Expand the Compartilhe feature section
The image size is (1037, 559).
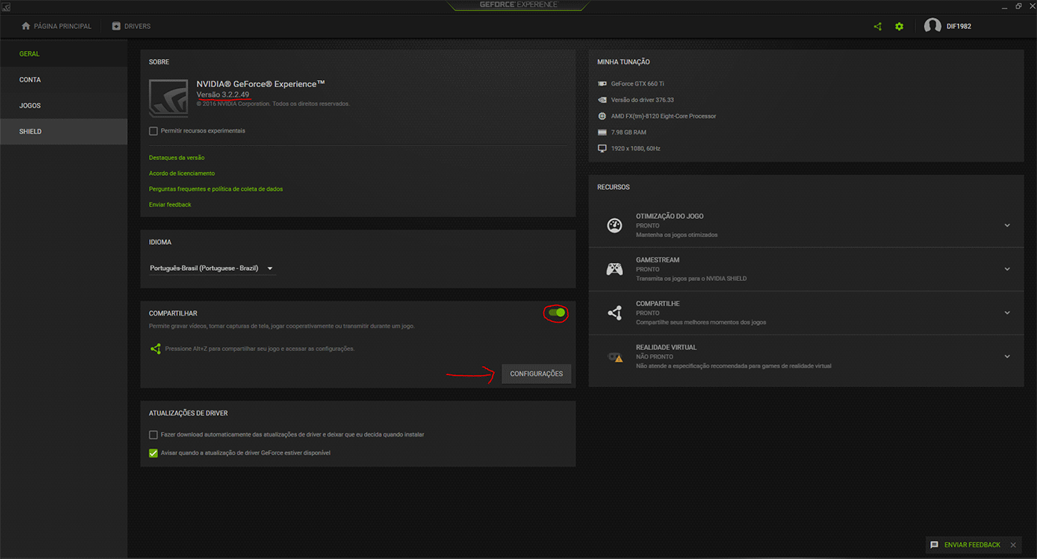[x=1007, y=312]
